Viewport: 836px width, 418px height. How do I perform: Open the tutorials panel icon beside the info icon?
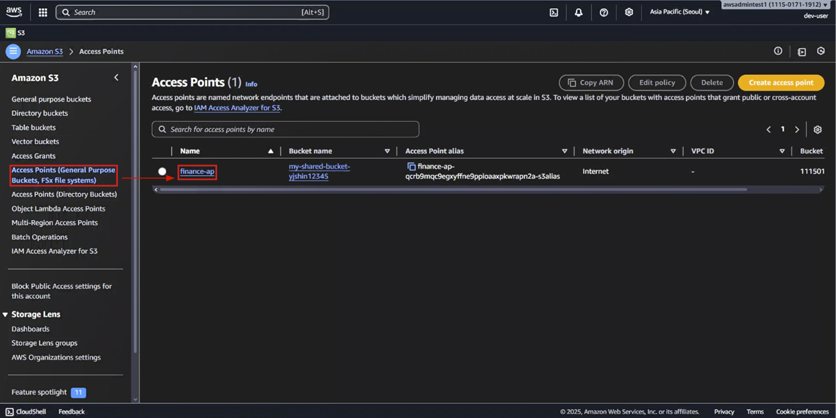pyautogui.click(x=801, y=51)
